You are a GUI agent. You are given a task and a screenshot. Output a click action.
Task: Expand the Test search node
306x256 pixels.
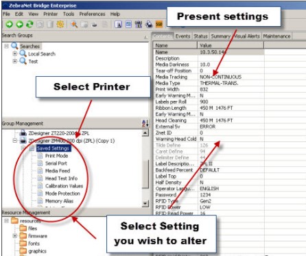coord(15,61)
